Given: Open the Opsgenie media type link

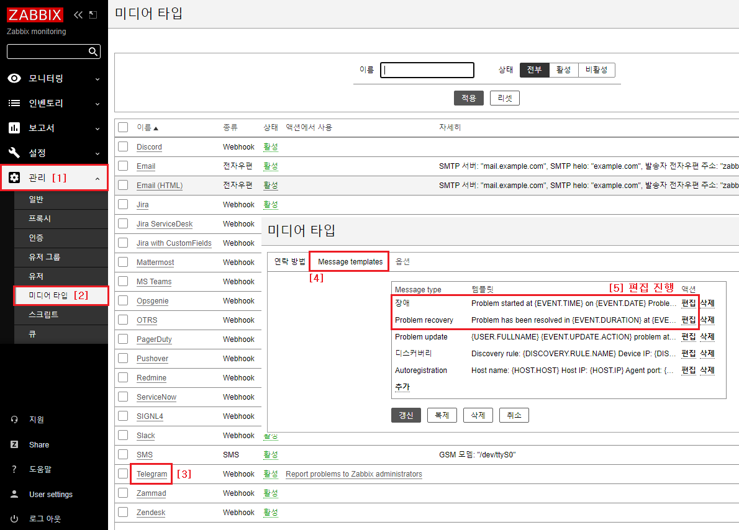Looking at the screenshot, I should (152, 301).
